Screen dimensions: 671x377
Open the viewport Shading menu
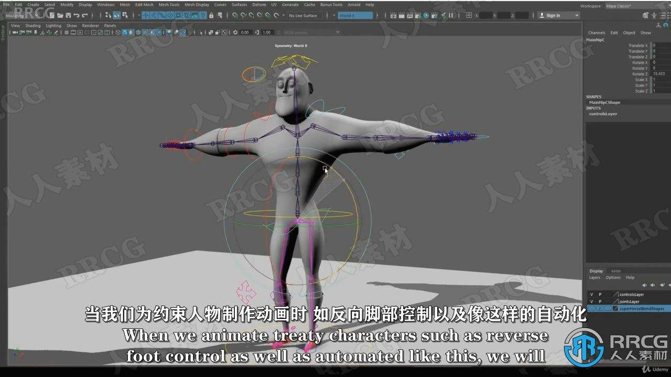point(33,26)
